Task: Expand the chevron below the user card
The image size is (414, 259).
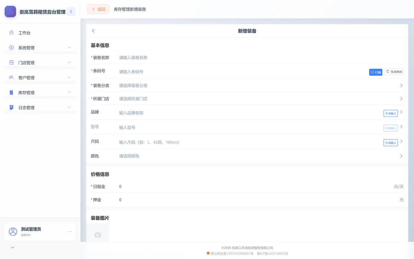Action: click(13, 247)
